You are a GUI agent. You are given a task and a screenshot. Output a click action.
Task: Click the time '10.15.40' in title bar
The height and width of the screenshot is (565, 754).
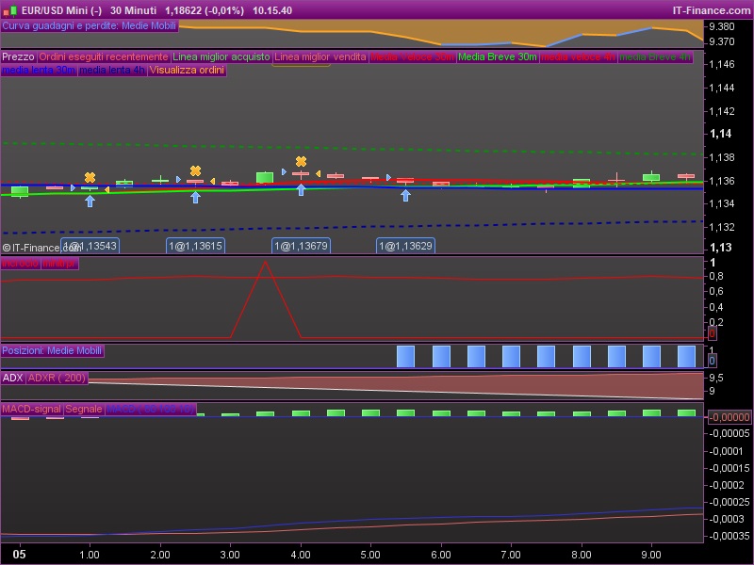(272, 10)
